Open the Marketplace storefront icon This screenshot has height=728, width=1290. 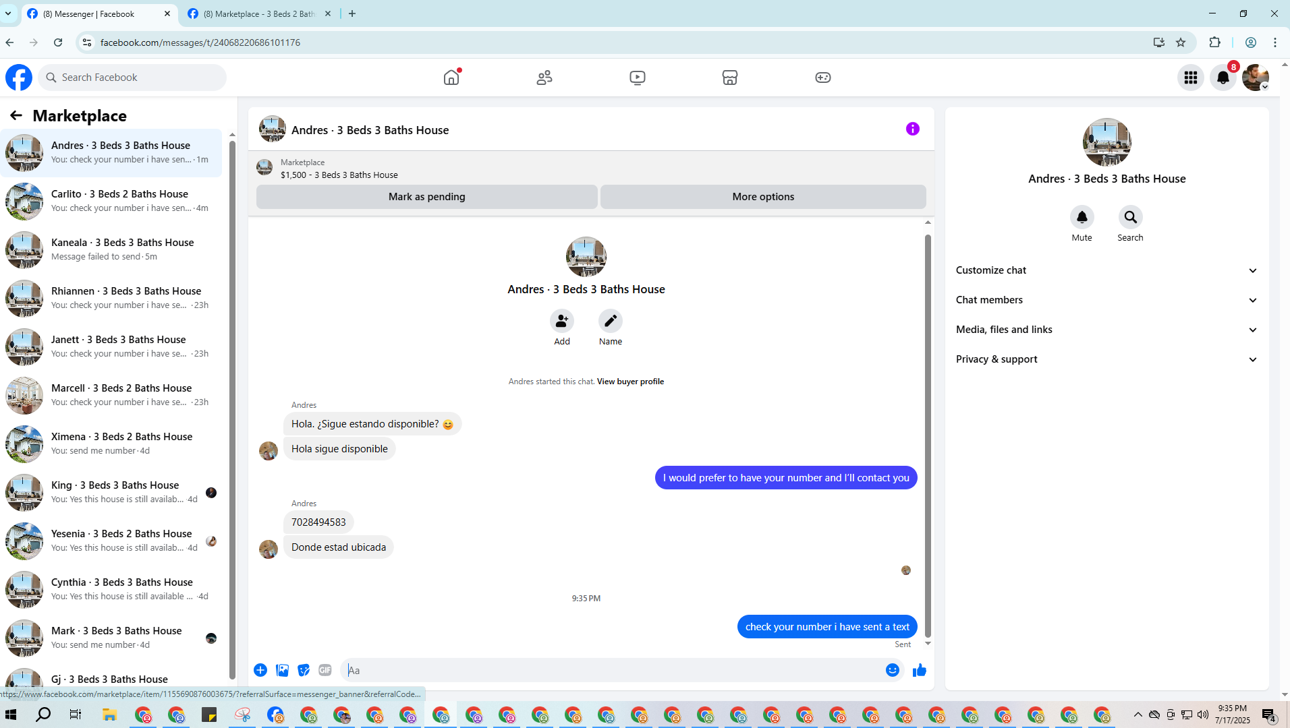point(730,78)
